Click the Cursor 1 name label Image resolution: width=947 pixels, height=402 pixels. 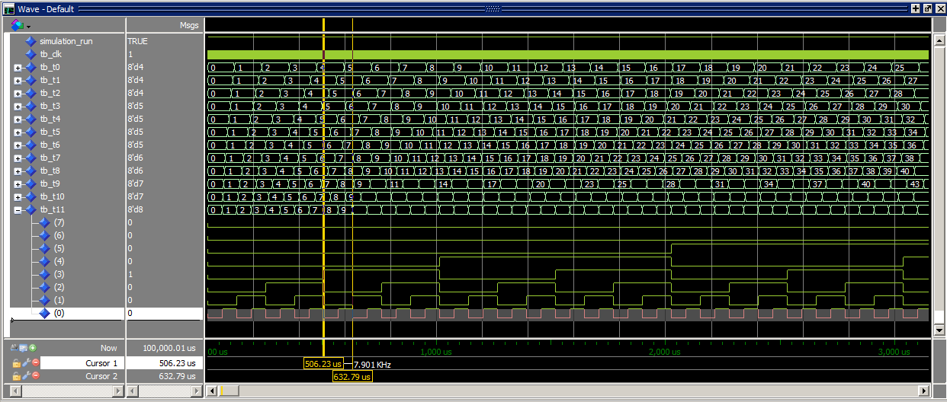102,363
